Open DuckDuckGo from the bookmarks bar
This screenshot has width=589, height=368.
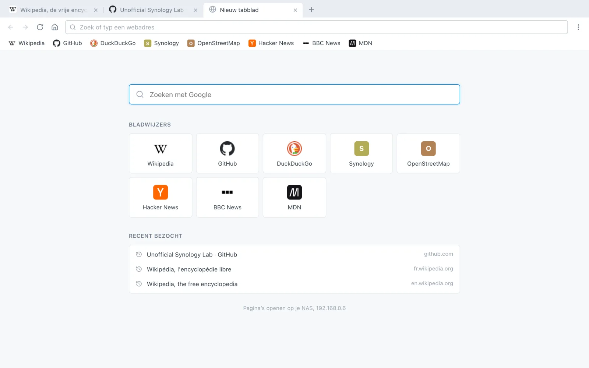click(x=113, y=43)
